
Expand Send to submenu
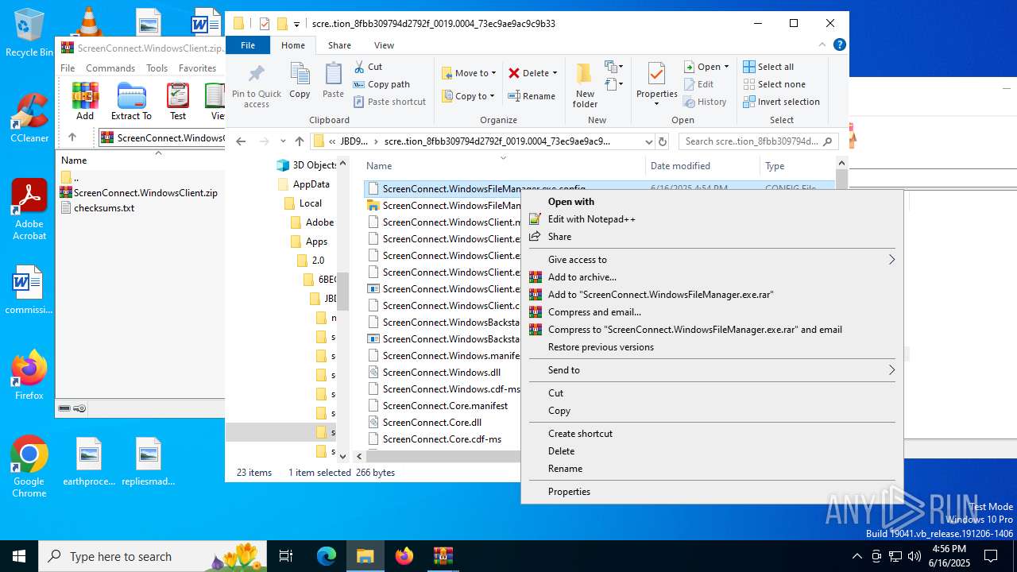891,370
